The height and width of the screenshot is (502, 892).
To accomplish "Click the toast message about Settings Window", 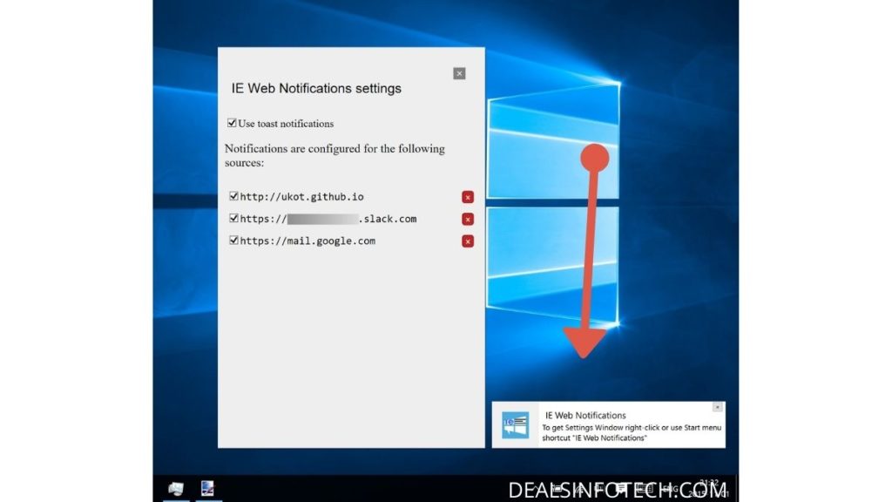I will click(632, 432).
